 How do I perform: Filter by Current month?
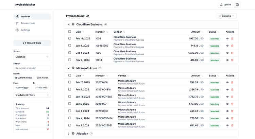23,78
